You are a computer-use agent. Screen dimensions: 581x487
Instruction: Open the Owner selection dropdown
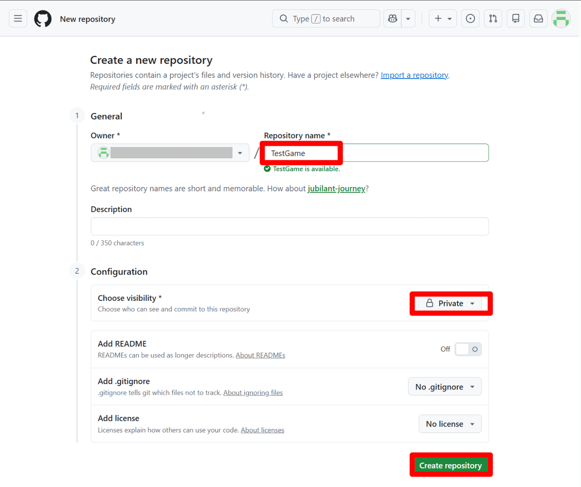click(170, 153)
